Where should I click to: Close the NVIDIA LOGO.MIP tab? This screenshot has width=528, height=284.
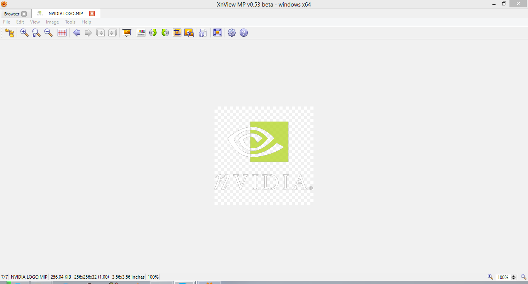point(92,14)
